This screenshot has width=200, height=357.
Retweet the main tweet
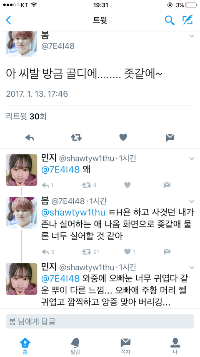click(76, 138)
